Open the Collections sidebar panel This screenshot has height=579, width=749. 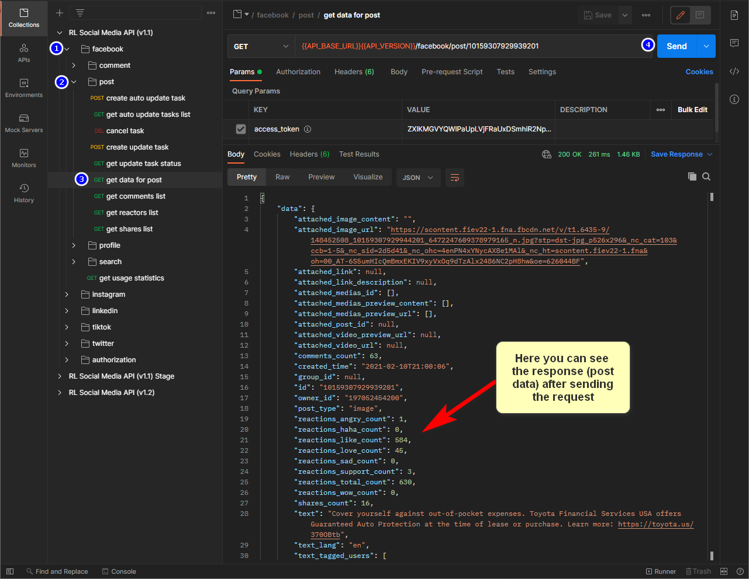[23, 18]
